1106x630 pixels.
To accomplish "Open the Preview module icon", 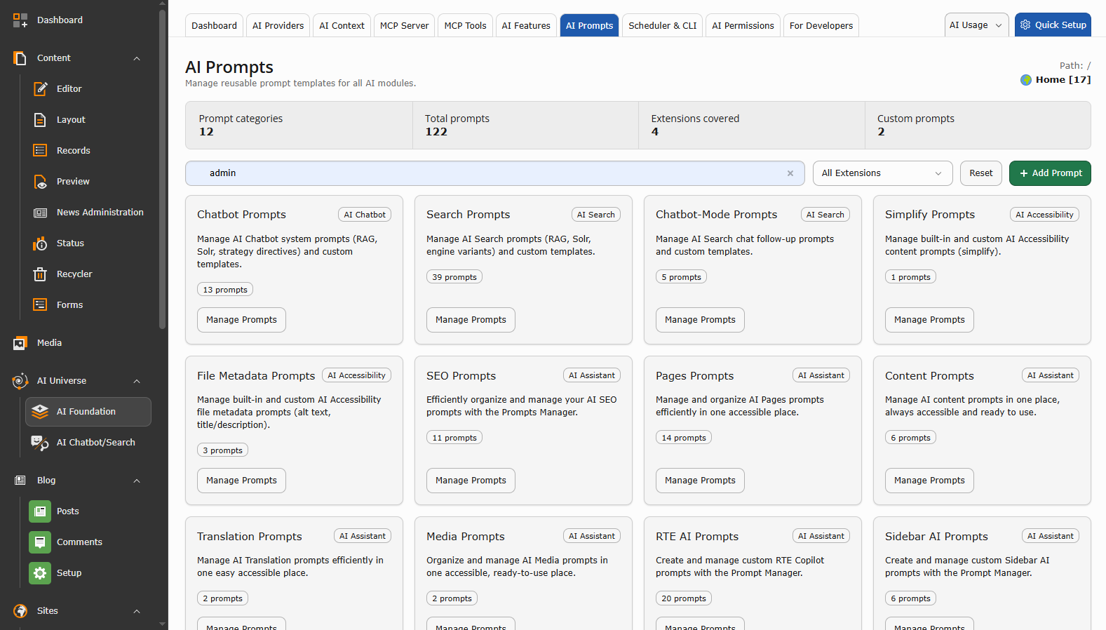I will coord(41,182).
